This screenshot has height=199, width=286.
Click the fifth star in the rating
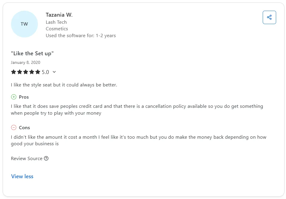point(38,72)
